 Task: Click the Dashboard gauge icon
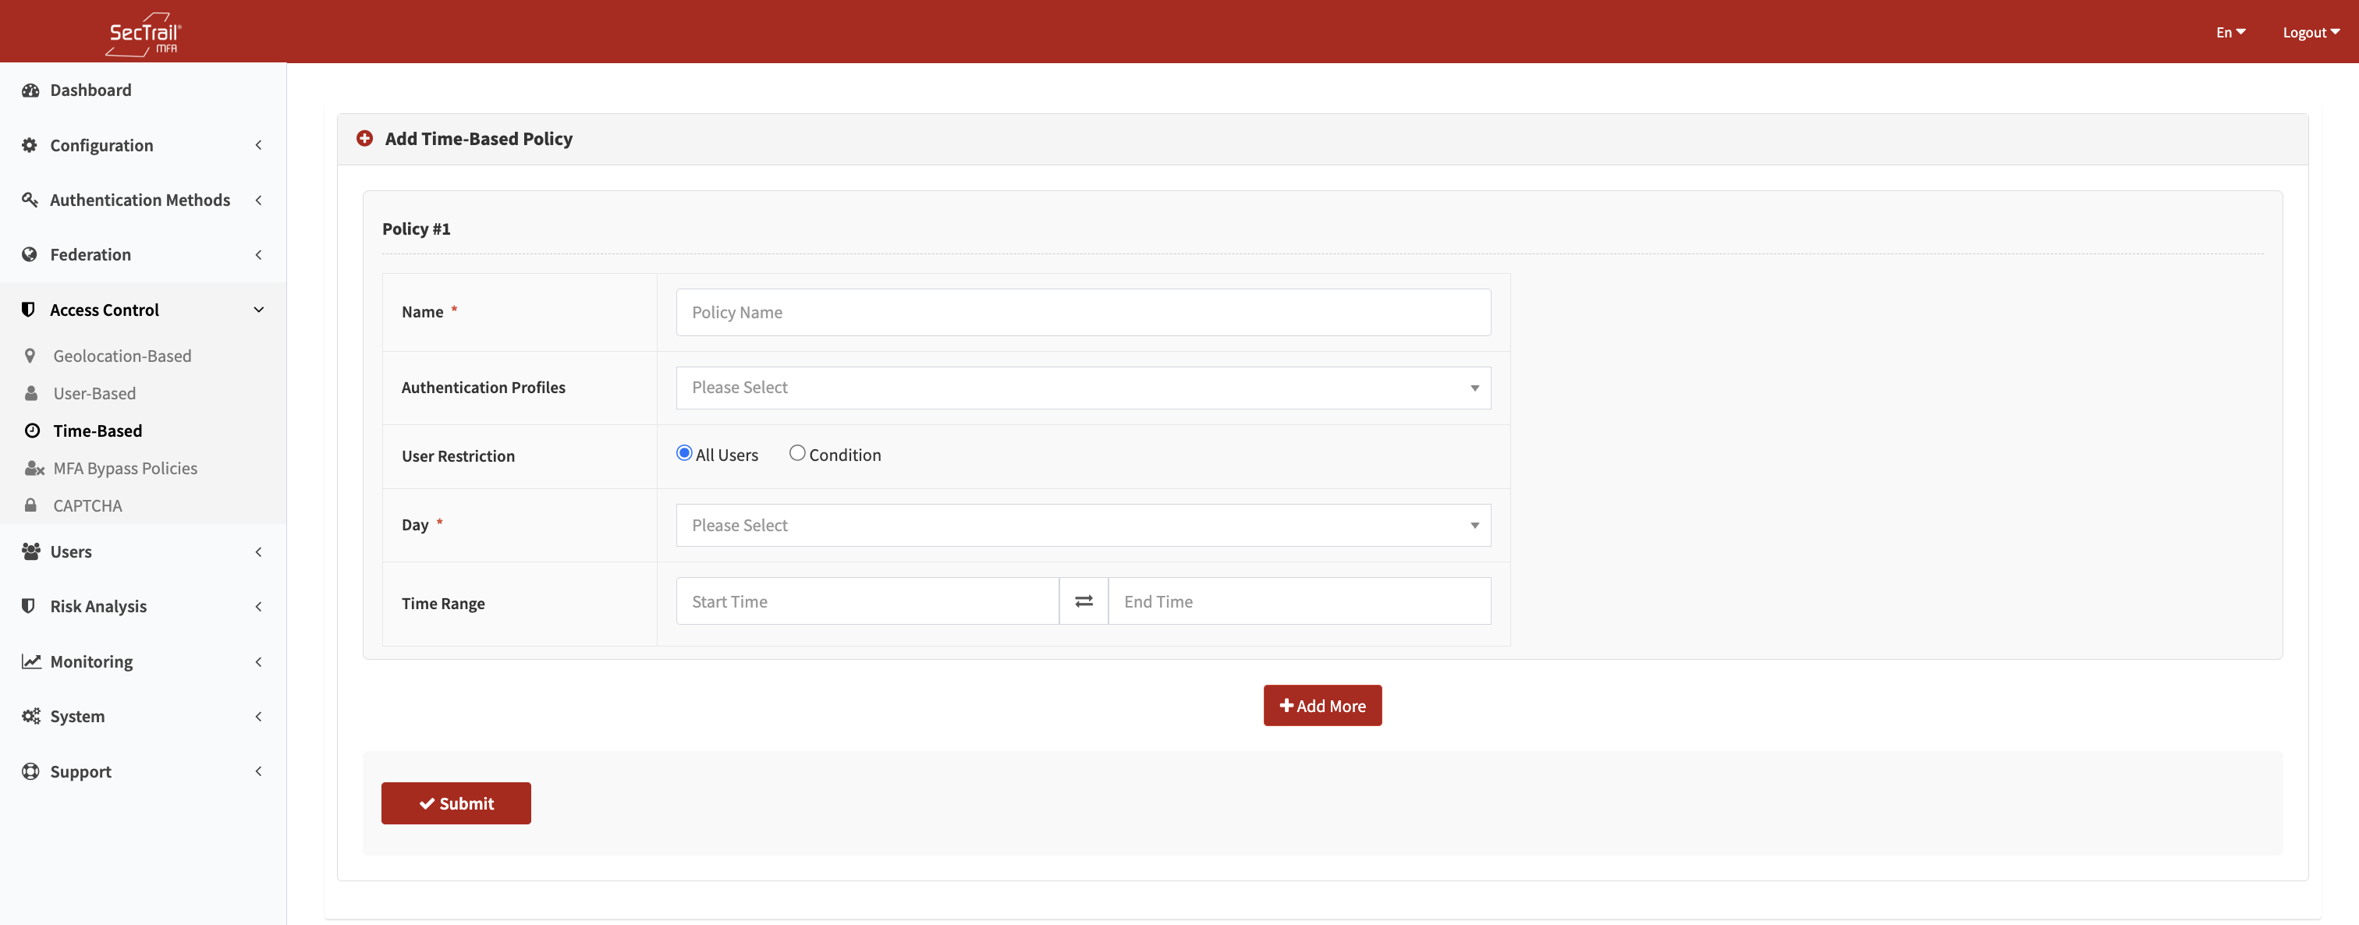tap(30, 90)
